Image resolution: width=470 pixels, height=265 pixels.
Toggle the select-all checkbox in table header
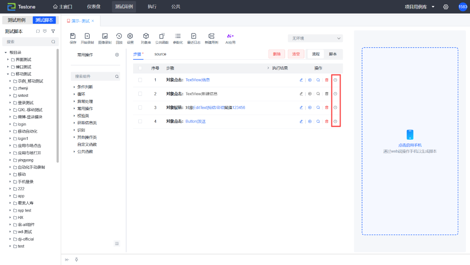[x=140, y=68]
